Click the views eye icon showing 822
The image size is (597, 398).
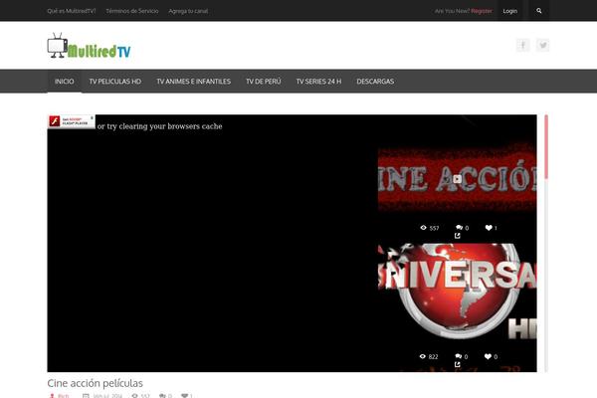(x=422, y=356)
